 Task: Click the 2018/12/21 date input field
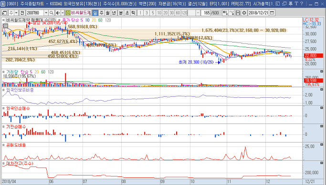point(258,13)
